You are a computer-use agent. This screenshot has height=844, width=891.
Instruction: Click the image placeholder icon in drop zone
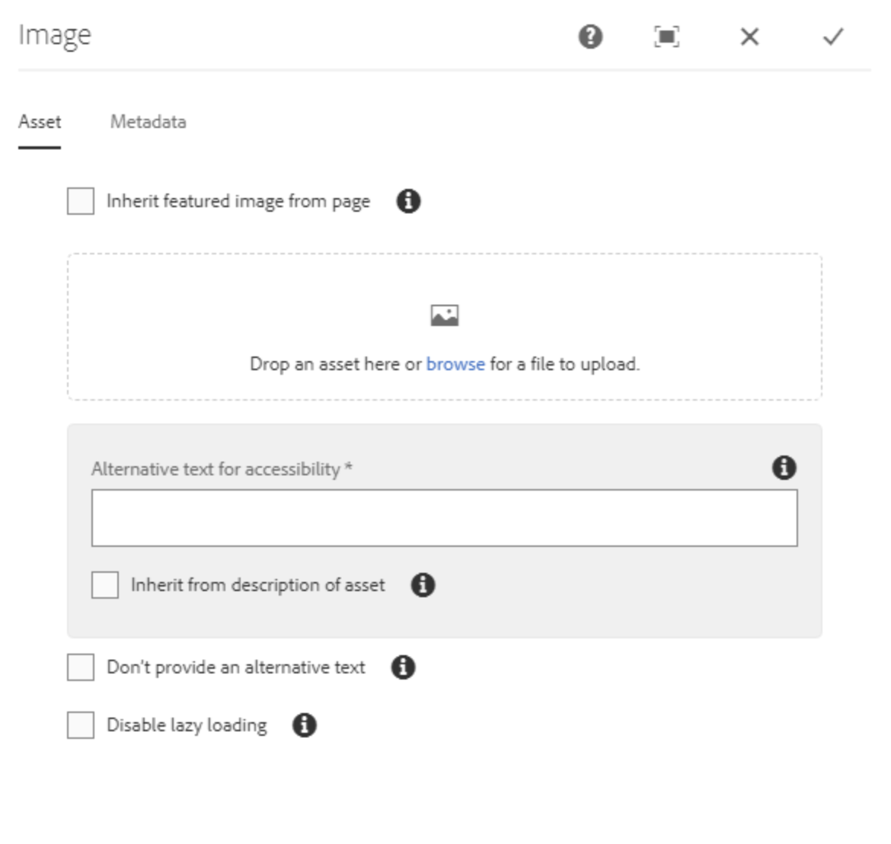445,315
